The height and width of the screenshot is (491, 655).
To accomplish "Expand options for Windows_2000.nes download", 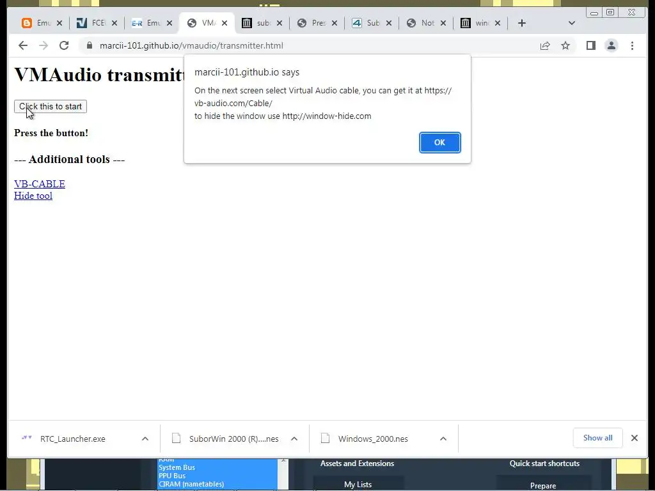I will [443, 439].
